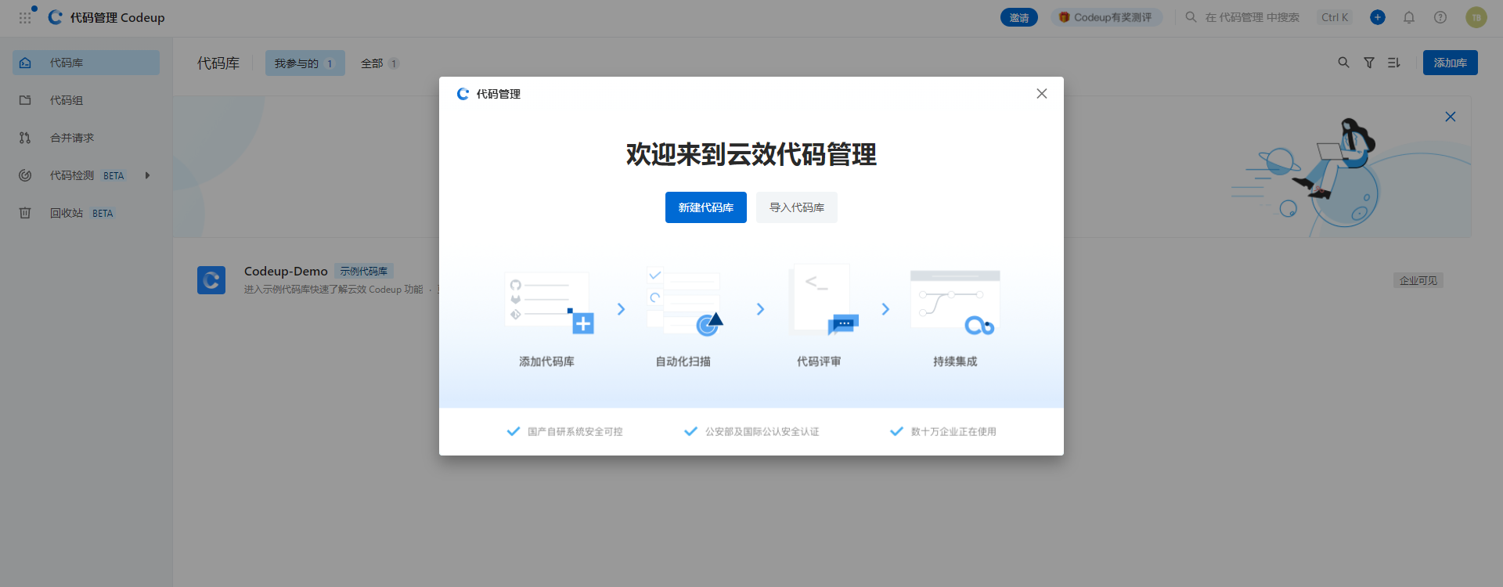Click 代码库 sidebar home icon

point(25,63)
